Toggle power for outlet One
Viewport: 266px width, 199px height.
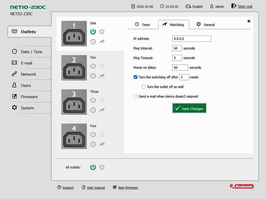tap(93, 32)
